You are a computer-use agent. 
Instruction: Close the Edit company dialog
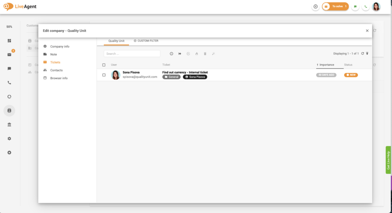pos(367,31)
